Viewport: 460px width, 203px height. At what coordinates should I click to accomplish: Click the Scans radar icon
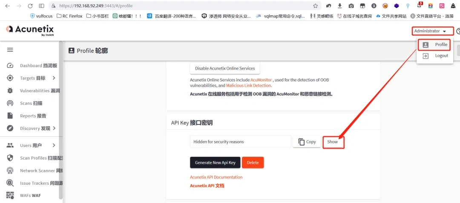click(10, 103)
